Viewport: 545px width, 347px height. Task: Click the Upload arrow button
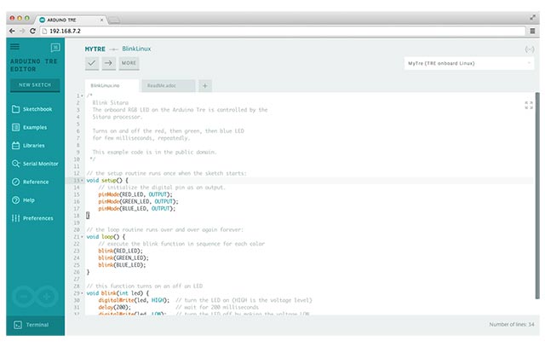click(108, 63)
